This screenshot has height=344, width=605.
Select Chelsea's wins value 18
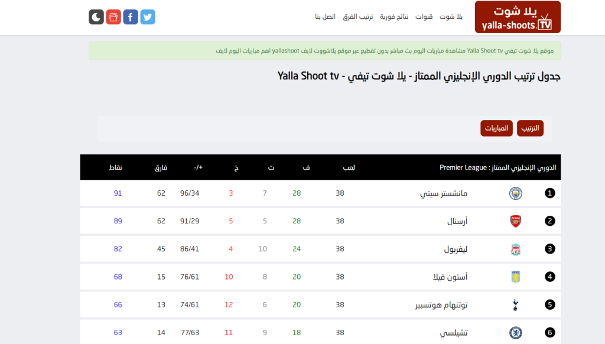point(297,332)
